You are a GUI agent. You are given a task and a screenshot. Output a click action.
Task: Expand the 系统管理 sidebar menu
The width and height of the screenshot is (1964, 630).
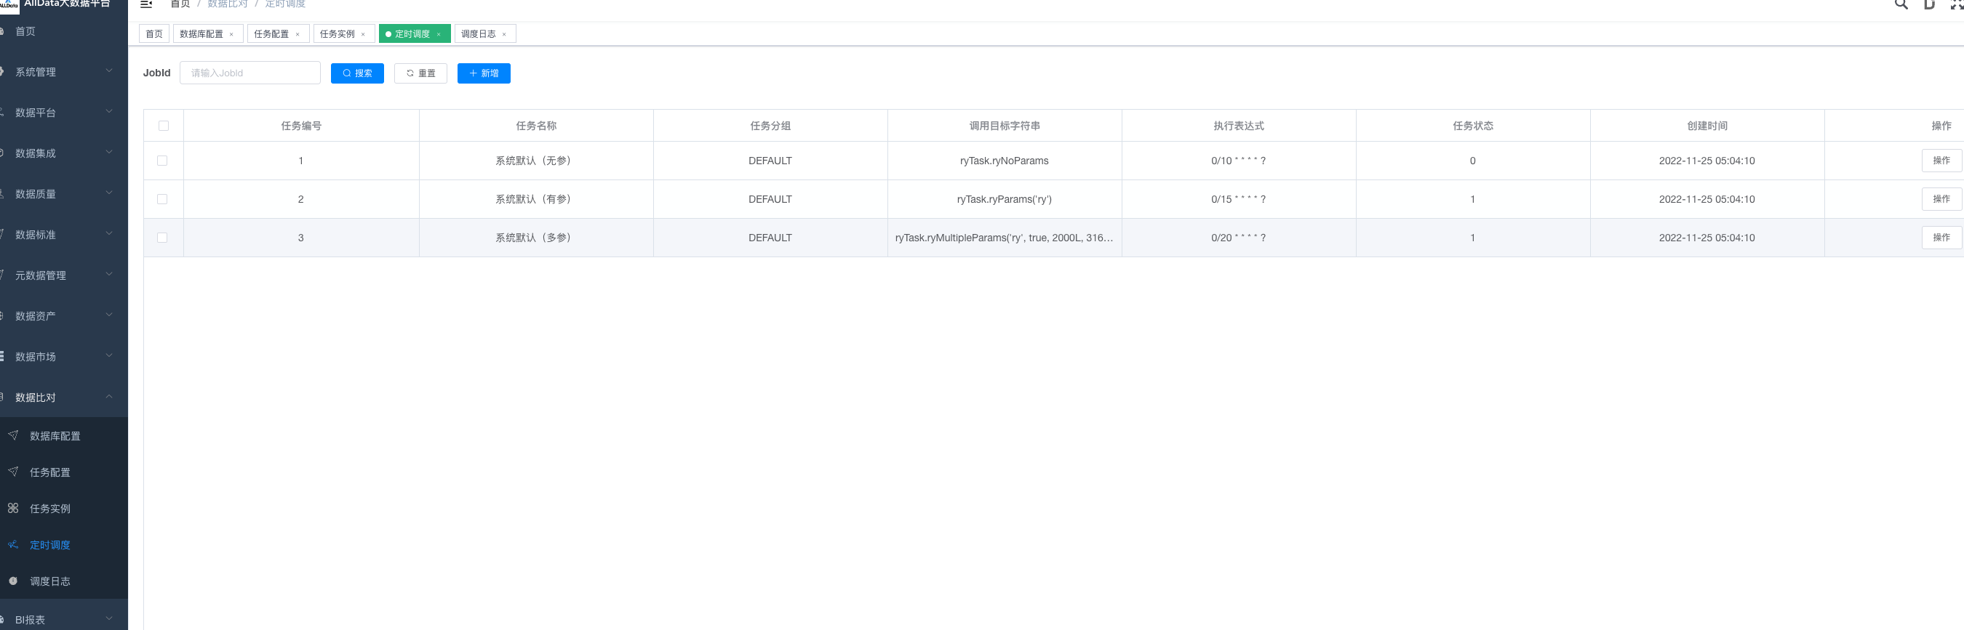coord(64,72)
